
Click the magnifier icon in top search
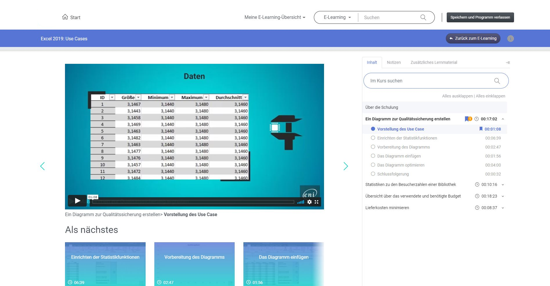tap(423, 17)
